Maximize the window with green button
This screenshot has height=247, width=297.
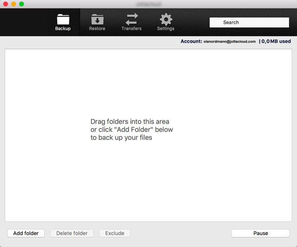[21, 4]
